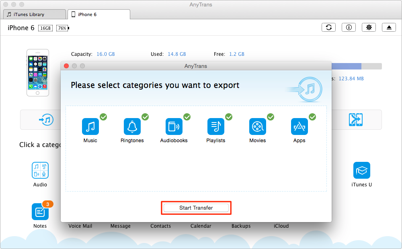Uncheck the green checkmark on Music

pyautogui.click(x=103, y=117)
